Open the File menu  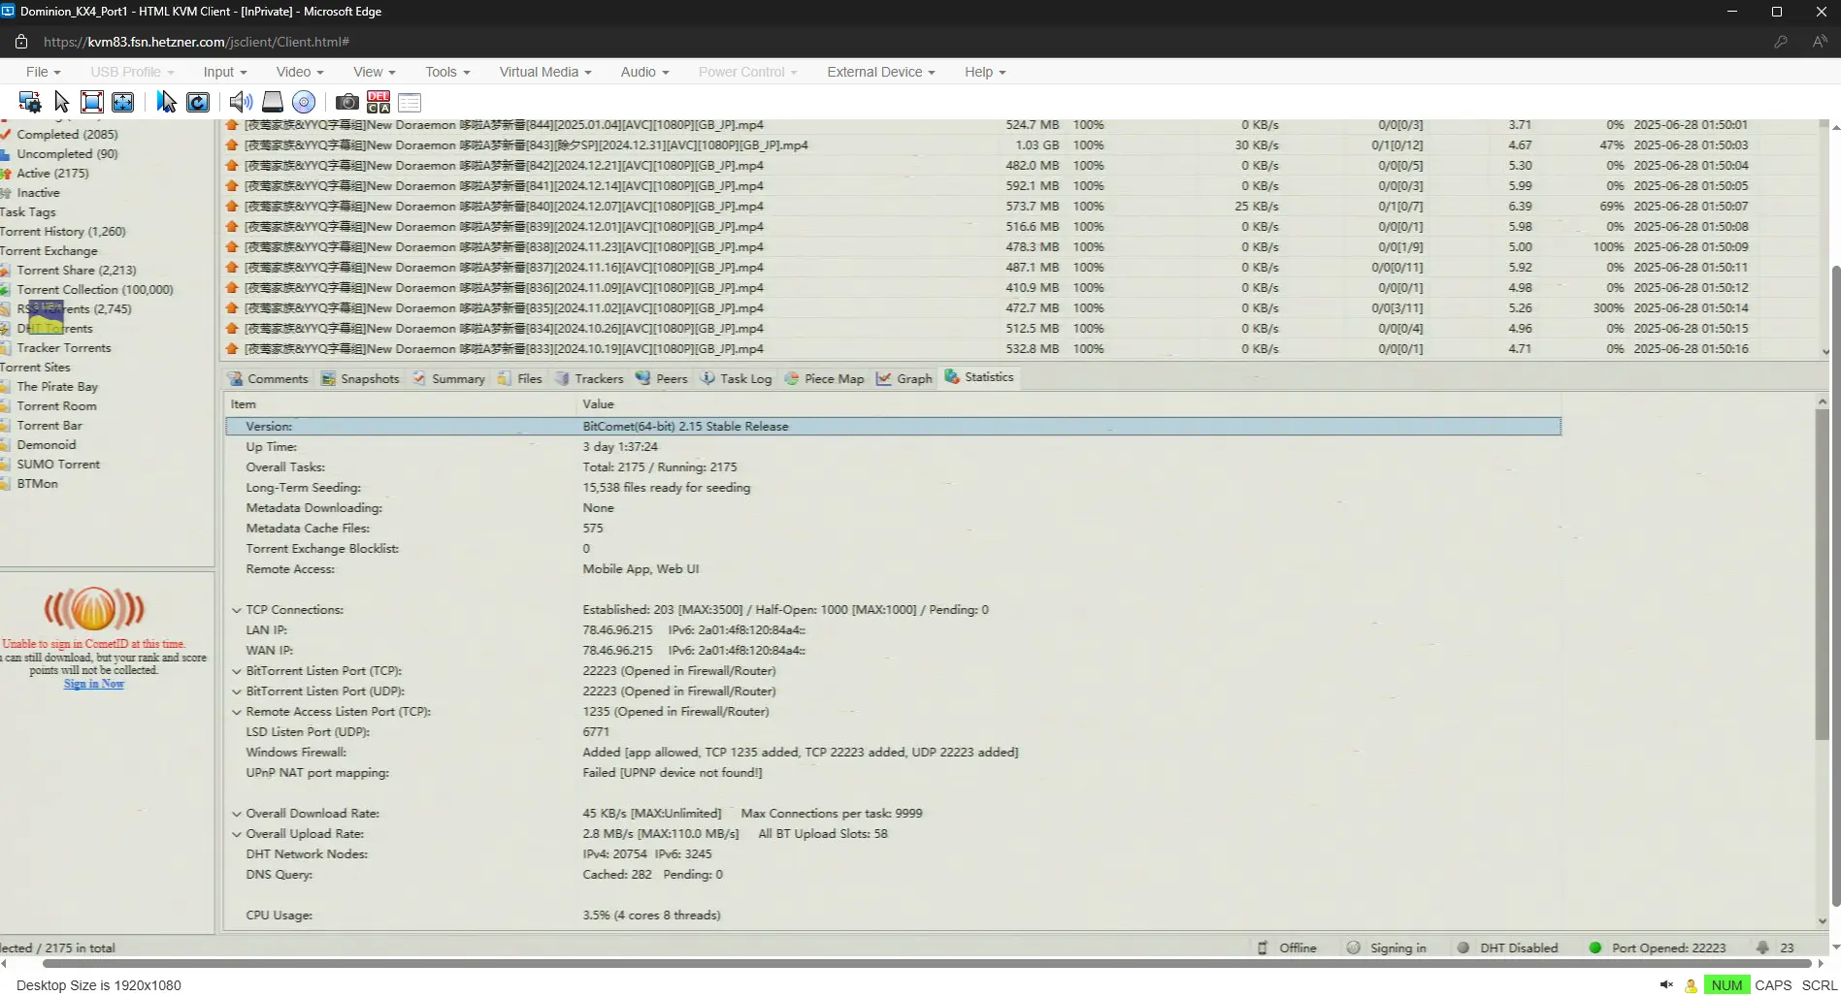pos(43,72)
